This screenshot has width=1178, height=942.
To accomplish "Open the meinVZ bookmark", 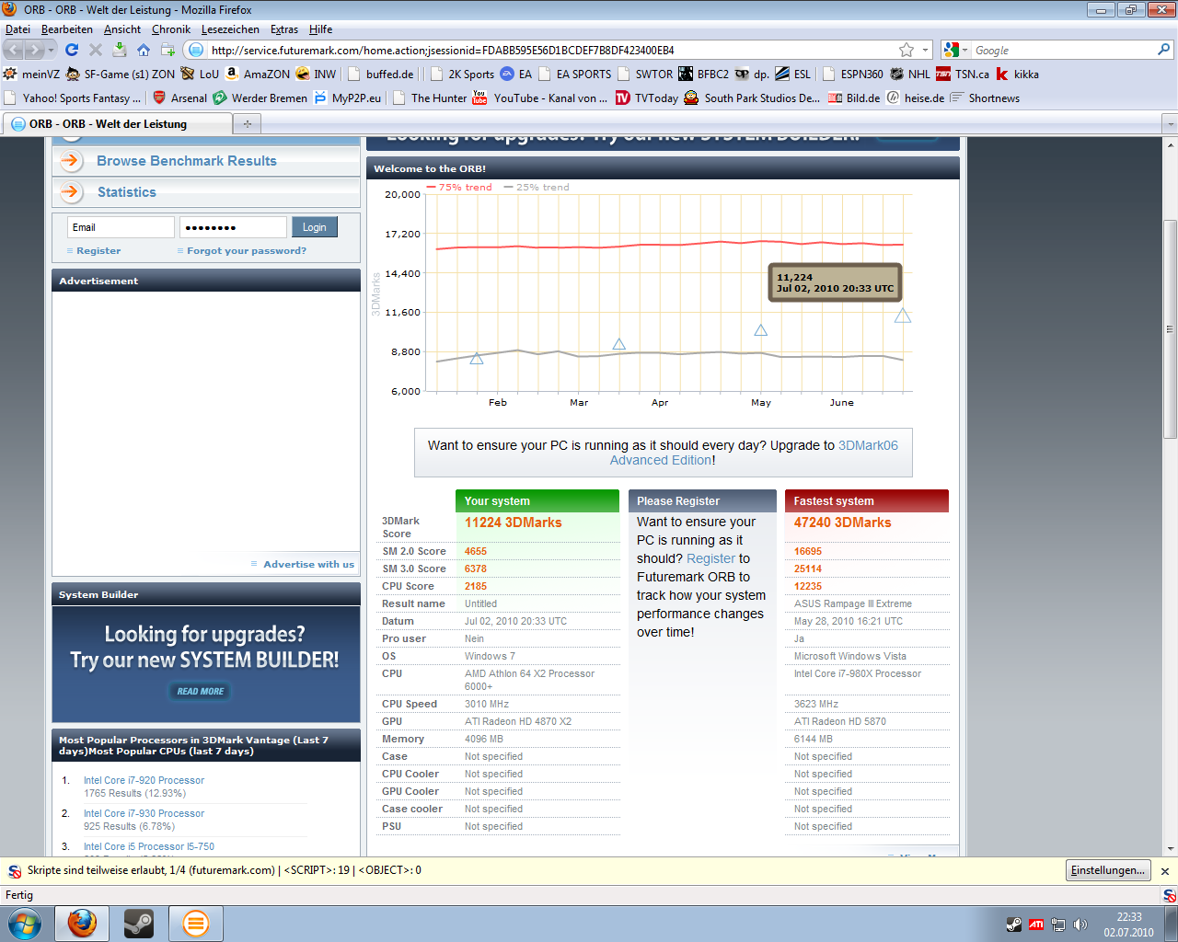I will [31, 74].
